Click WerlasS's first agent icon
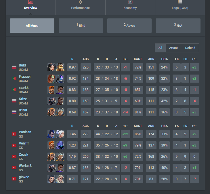Image resolution: width=210 pixels, height=194 pixels. click(51, 168)
